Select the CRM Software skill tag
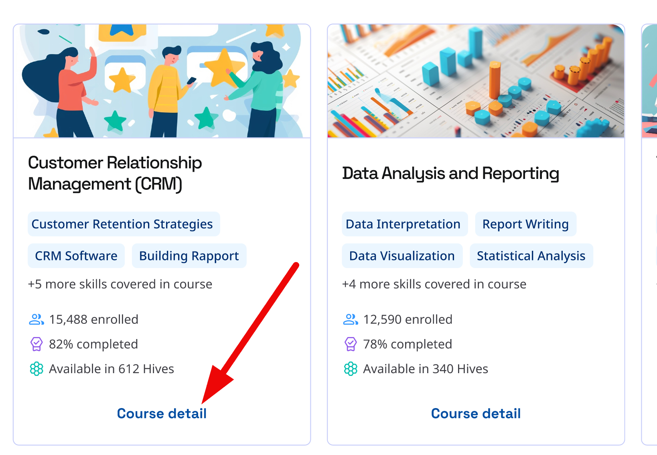This screenshot has width=657, height=455. [x=76, y=256]
